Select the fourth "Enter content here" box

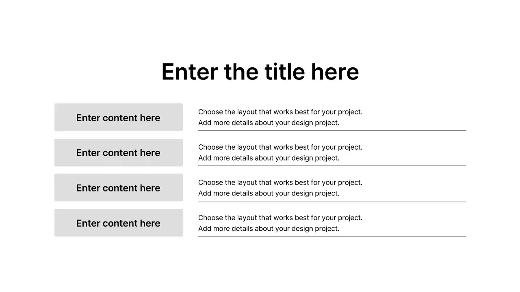click(x=119, y=223)
